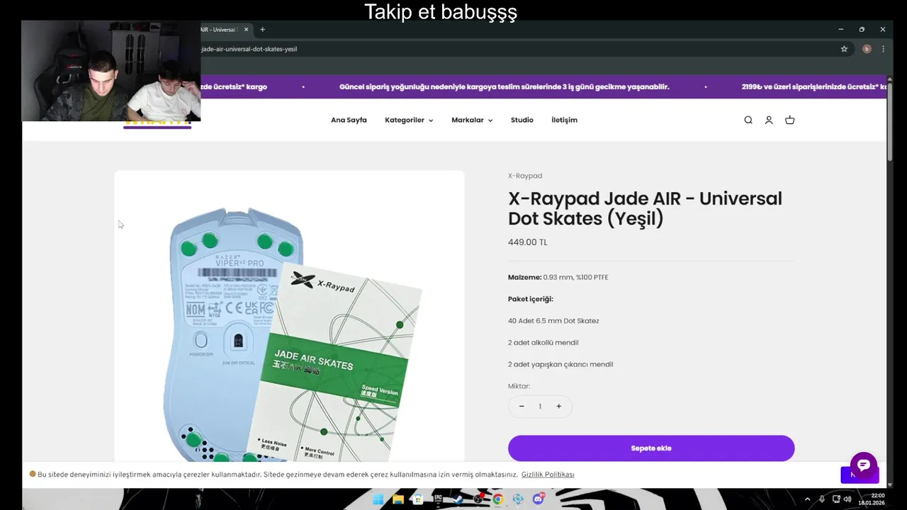Expand the Kategoriler dropdown menu

click(x=409, y=120)
